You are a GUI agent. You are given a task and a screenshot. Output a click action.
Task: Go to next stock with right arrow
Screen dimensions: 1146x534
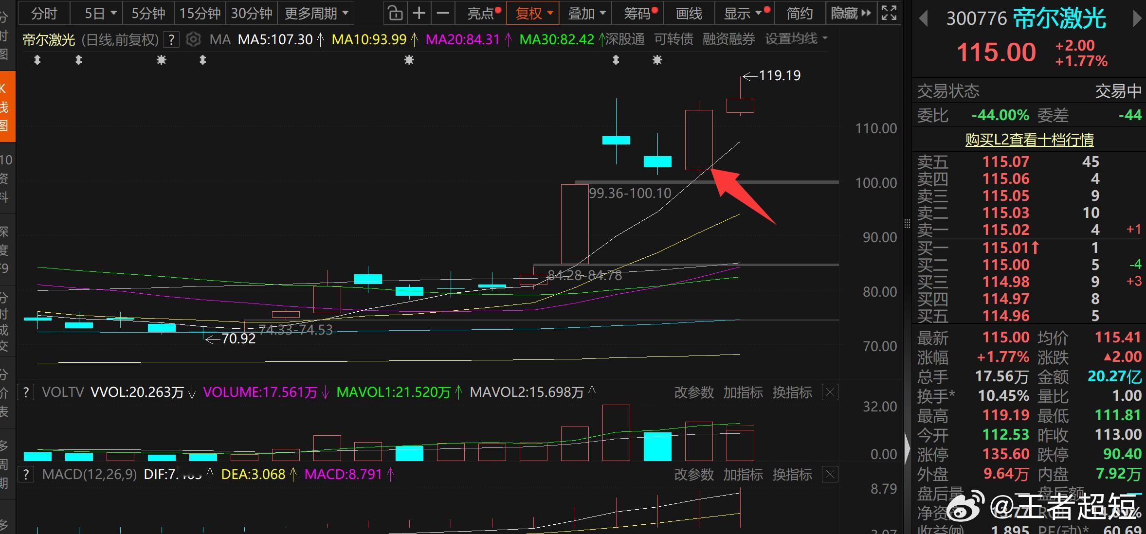[1137, 19]
